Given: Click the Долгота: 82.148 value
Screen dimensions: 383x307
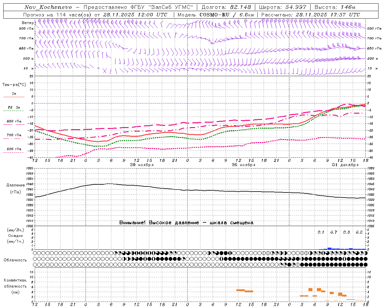Looking at the screenshot, I should (226, 7).
